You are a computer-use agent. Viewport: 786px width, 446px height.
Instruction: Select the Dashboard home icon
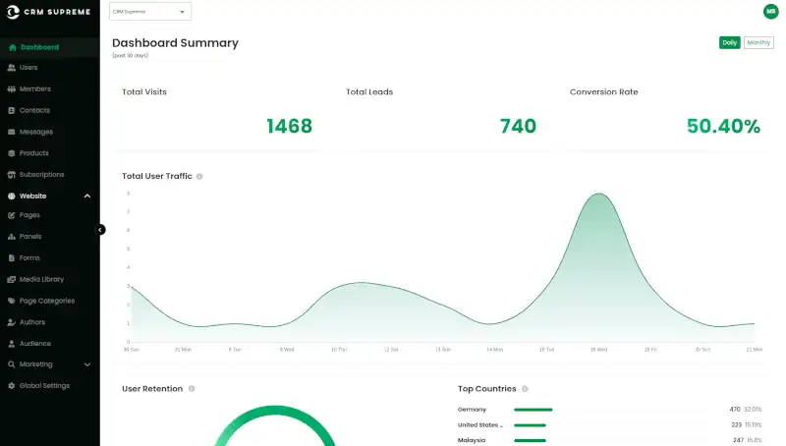coord(13,47)
